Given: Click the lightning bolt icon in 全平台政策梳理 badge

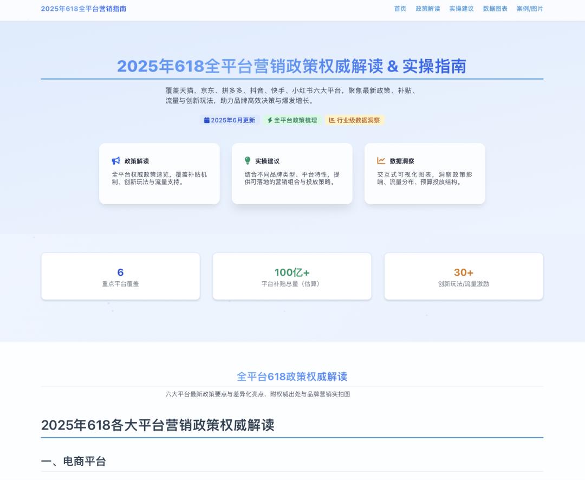Looking at the screenshot, I should coord(270,120).
